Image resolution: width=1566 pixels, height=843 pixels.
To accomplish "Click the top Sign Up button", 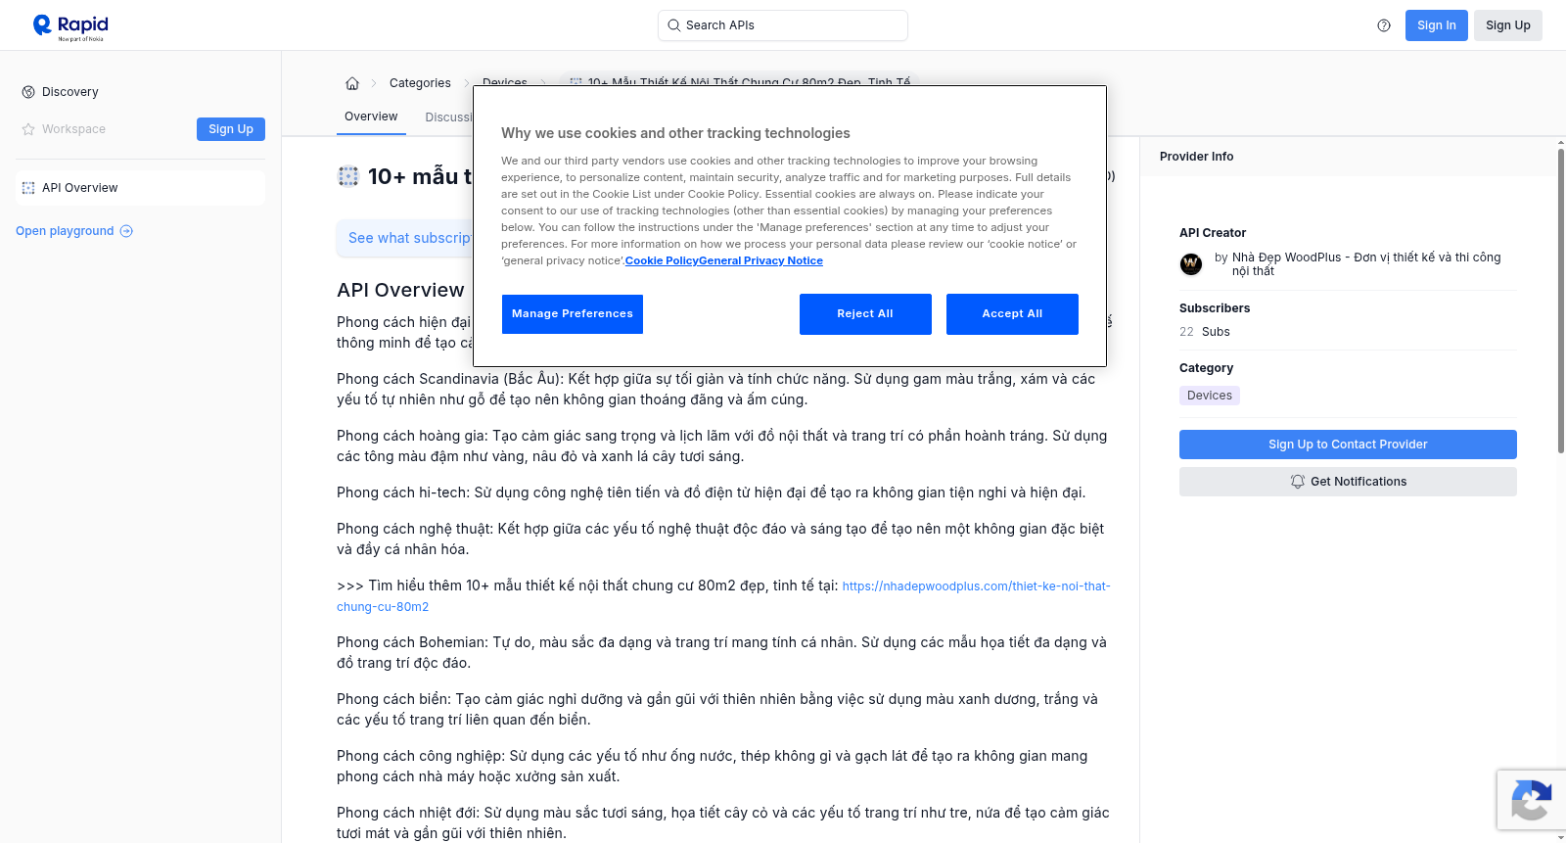I will (1508, 25).
